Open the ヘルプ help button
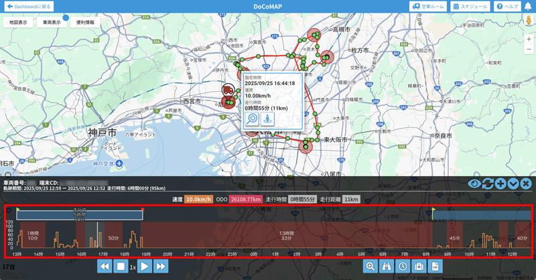Image resolution: width=536 pixels, height=280 pixels. point(507,7)
